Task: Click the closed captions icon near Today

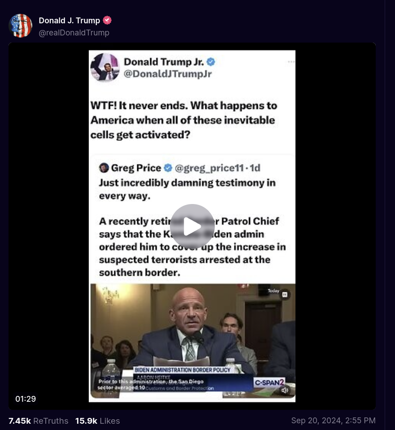Action: tap(285, 295)
